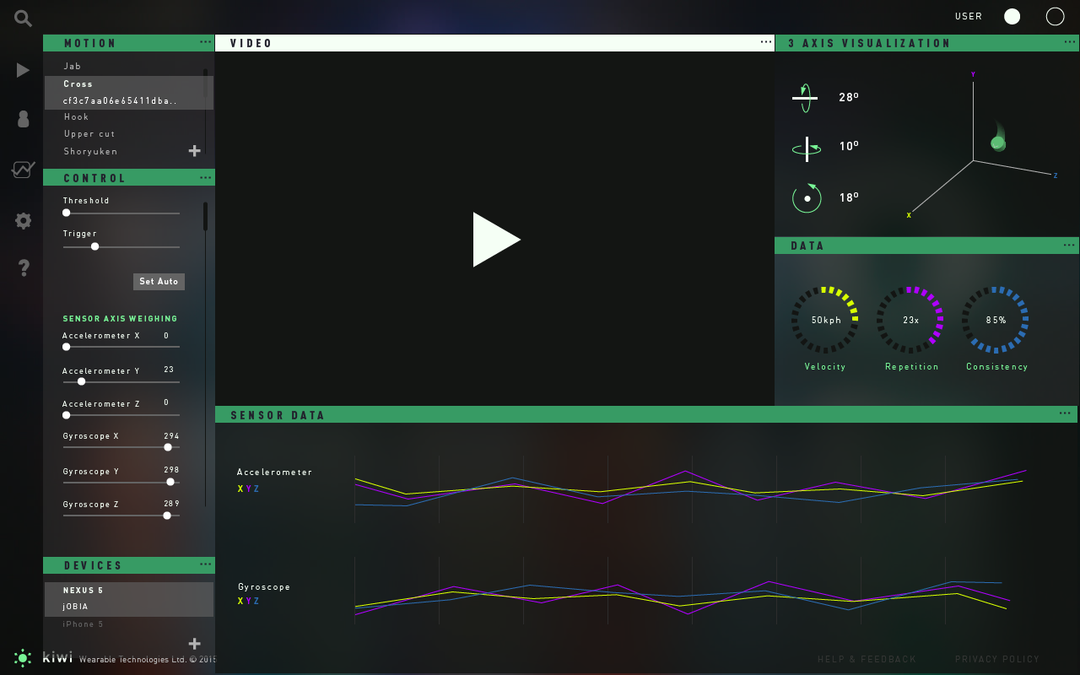Click the Repetition 23x gauge
The width and height of the screenshot is (1080, 675).
(x=910, y=320)
